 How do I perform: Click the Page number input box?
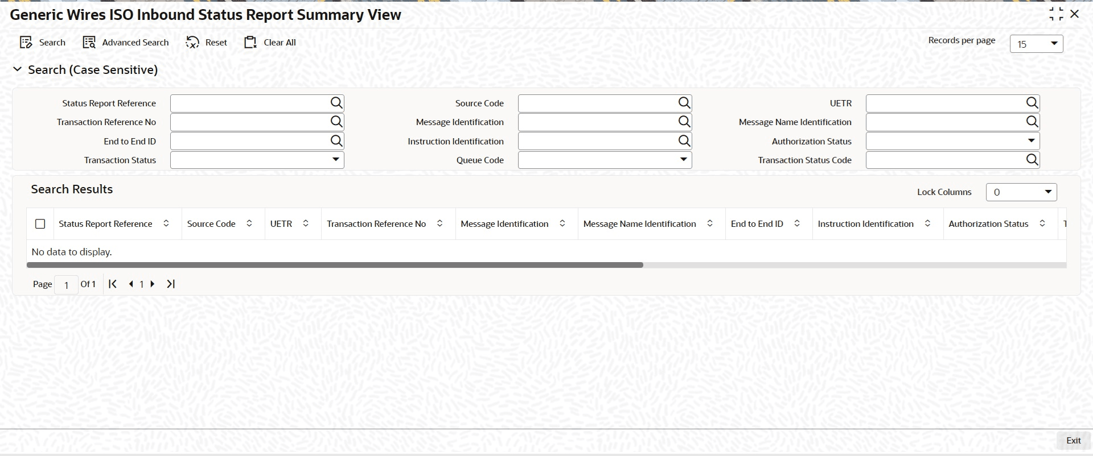pos(67,284)
